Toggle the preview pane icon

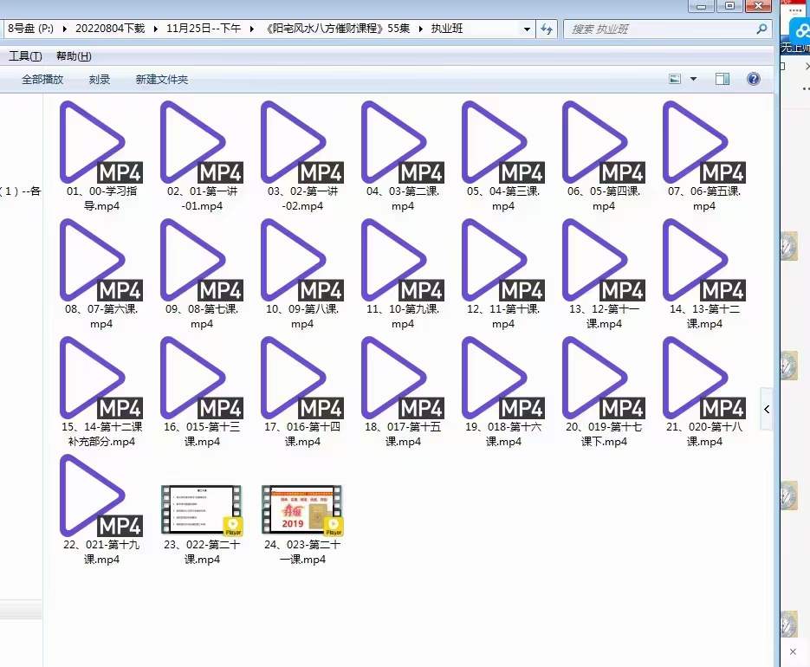click(x=723, y=79)
